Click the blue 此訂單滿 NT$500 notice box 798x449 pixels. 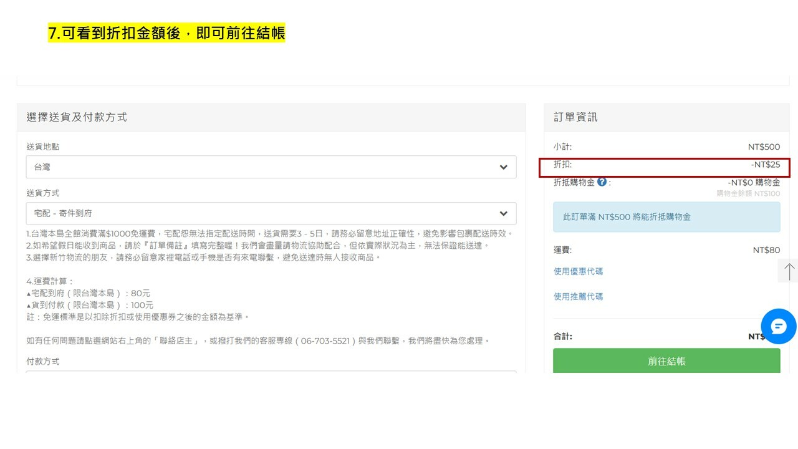click(666, 217)
